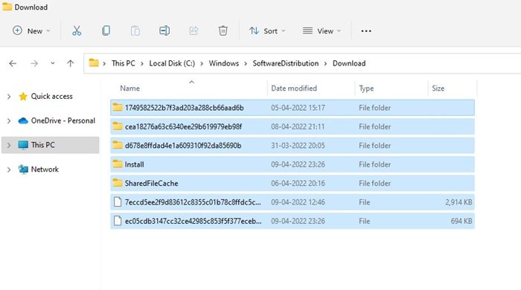Click the Copy icon in toolbar
Viewport: 521px width, 290px height.
click(106, 30)
